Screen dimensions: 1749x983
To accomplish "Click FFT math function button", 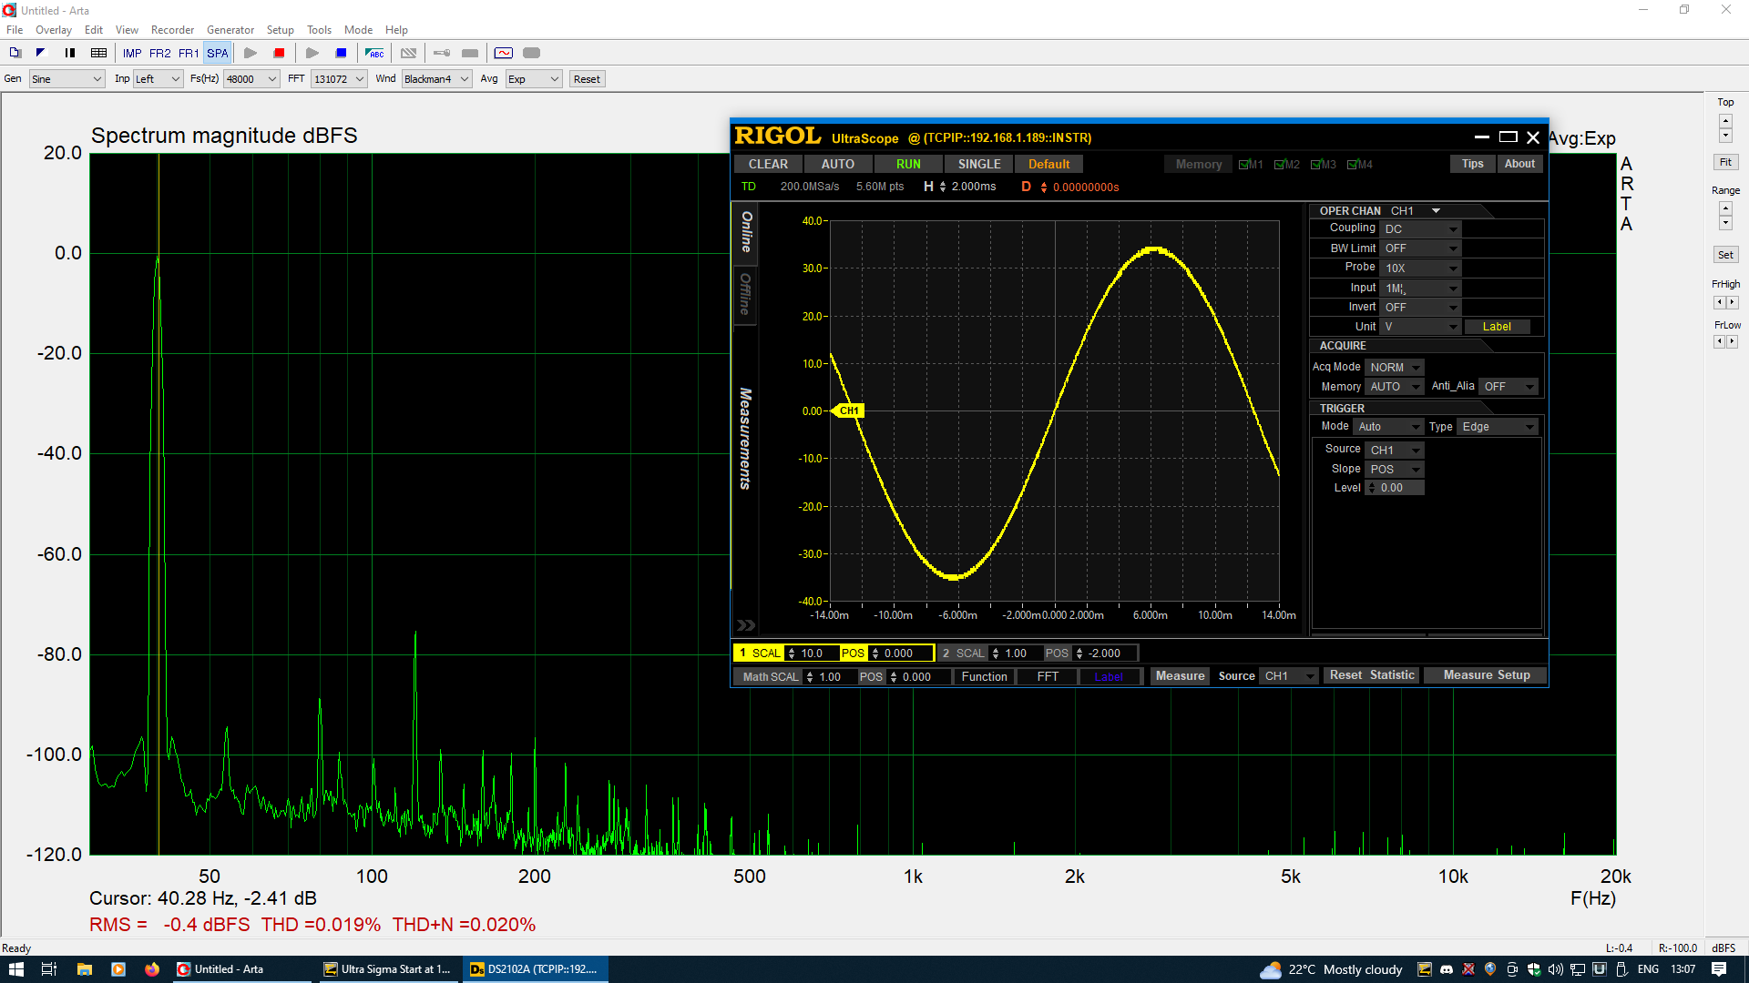I will coord(1048,677).
